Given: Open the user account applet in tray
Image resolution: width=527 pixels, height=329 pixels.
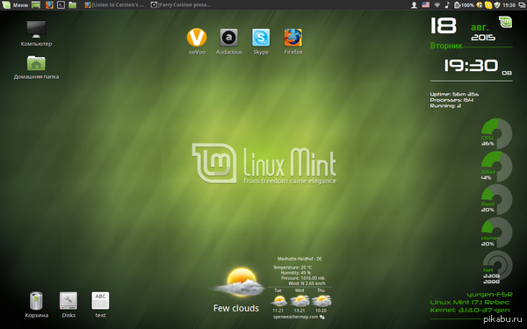Looking at the screenshot, I should click(414, 5).
